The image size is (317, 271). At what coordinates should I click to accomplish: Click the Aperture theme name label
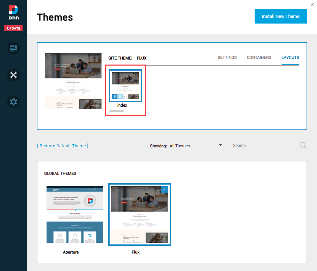coord(71,252)
